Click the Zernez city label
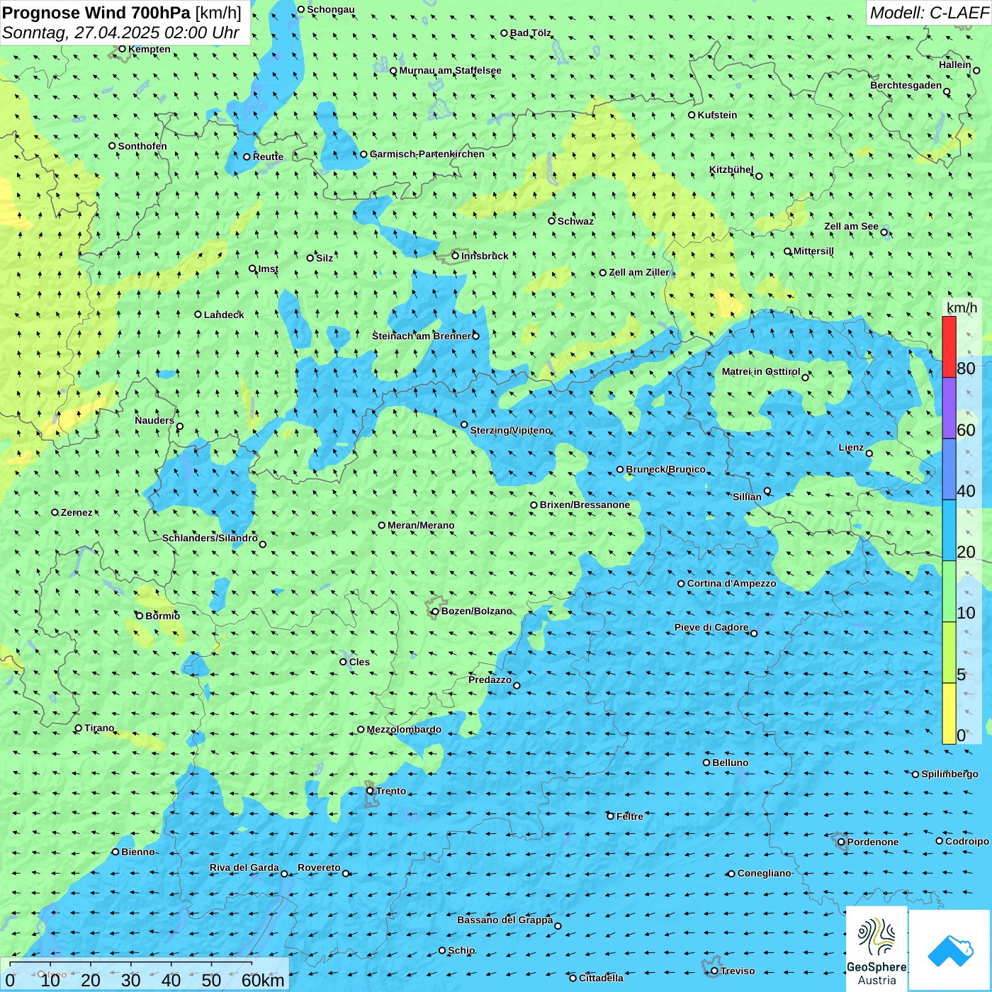Screen dimensions: 992x992 77,512
